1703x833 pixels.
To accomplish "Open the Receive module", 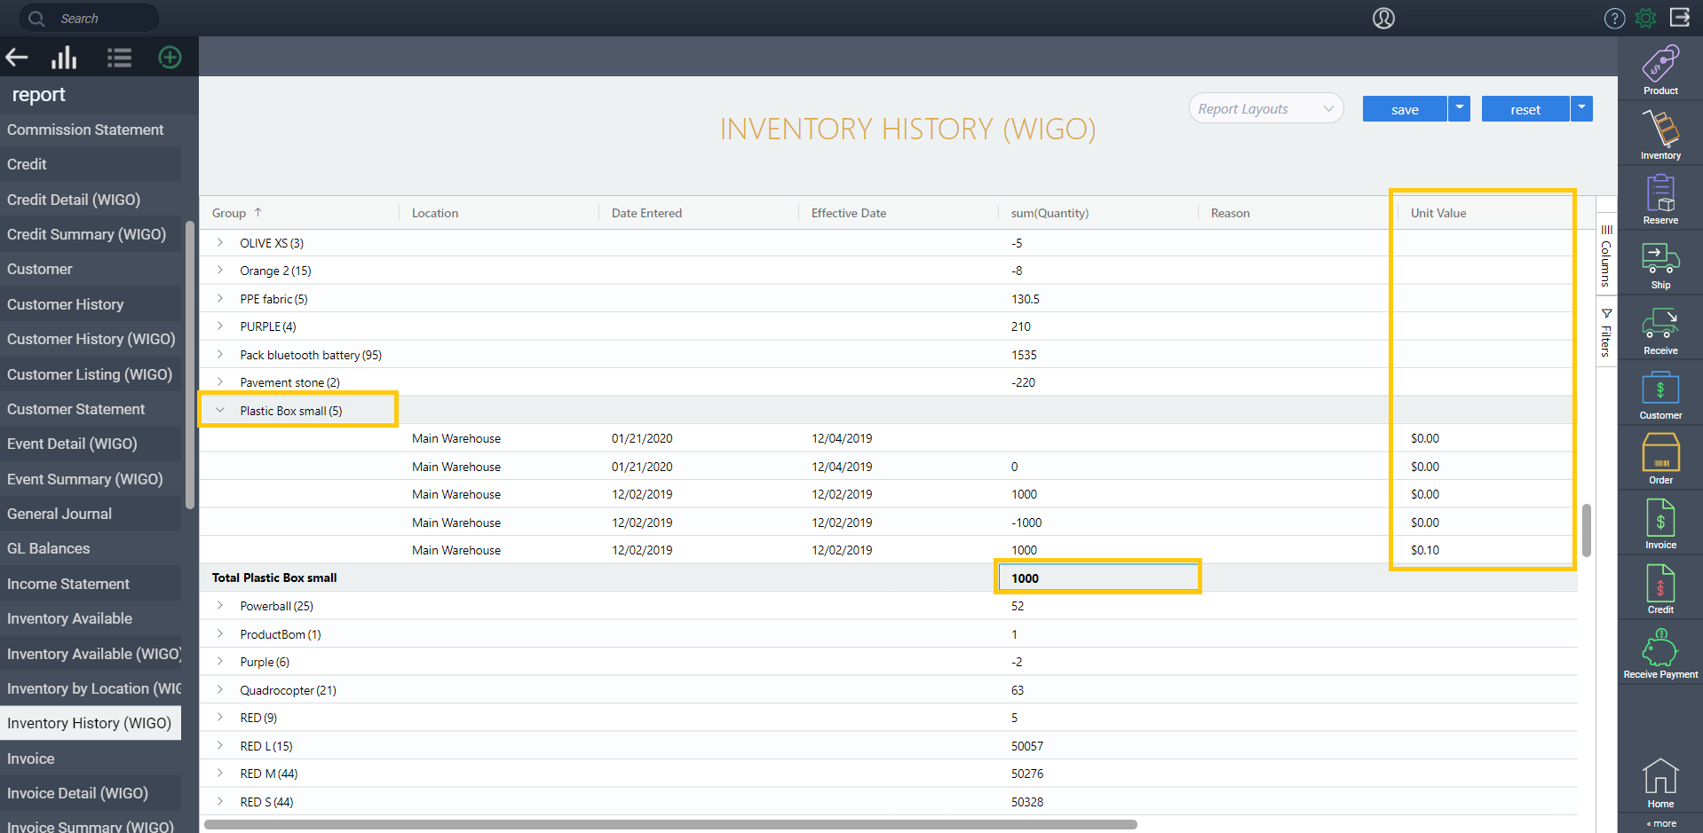I will [x=1660, y=330].
